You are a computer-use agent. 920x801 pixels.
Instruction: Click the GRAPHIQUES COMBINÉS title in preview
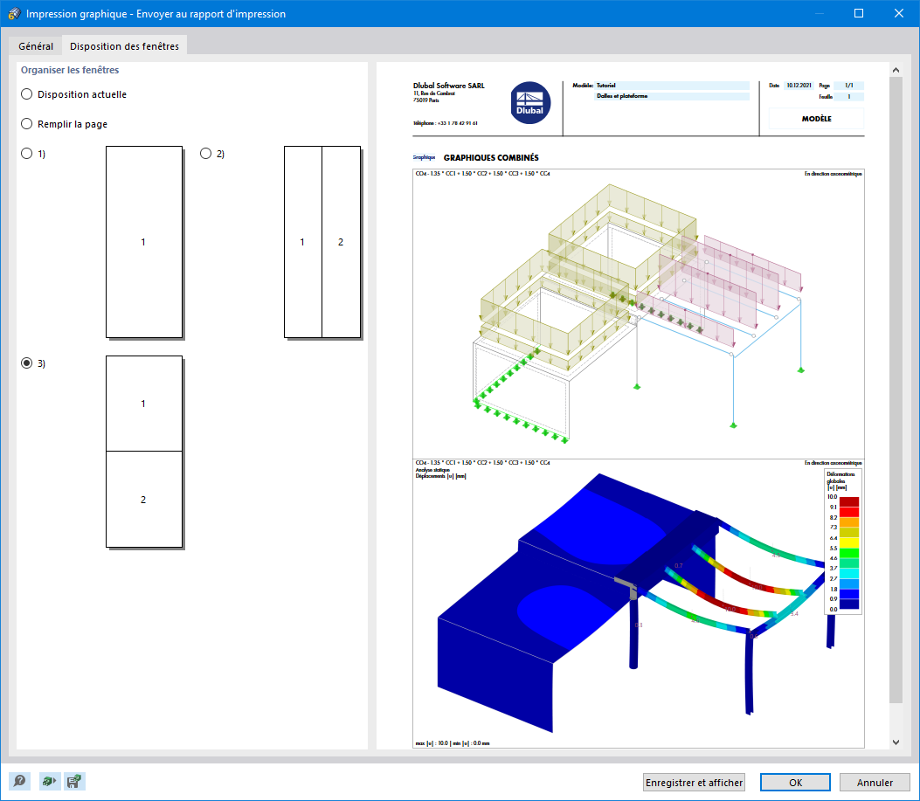[x=491, y=157]
